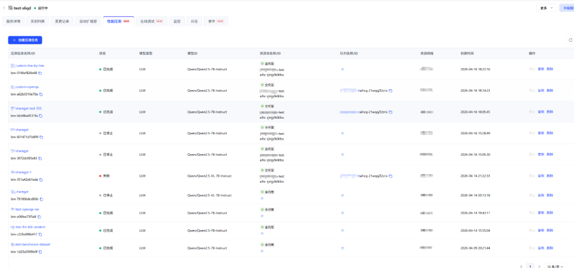Screen dimensions: 574x268
Task: Click 复制 in the sharegpt-test-555 row
Action: (x=541, y=112)
